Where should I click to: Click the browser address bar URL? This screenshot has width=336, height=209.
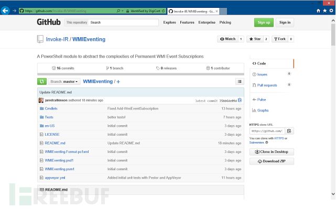point(56,10)
